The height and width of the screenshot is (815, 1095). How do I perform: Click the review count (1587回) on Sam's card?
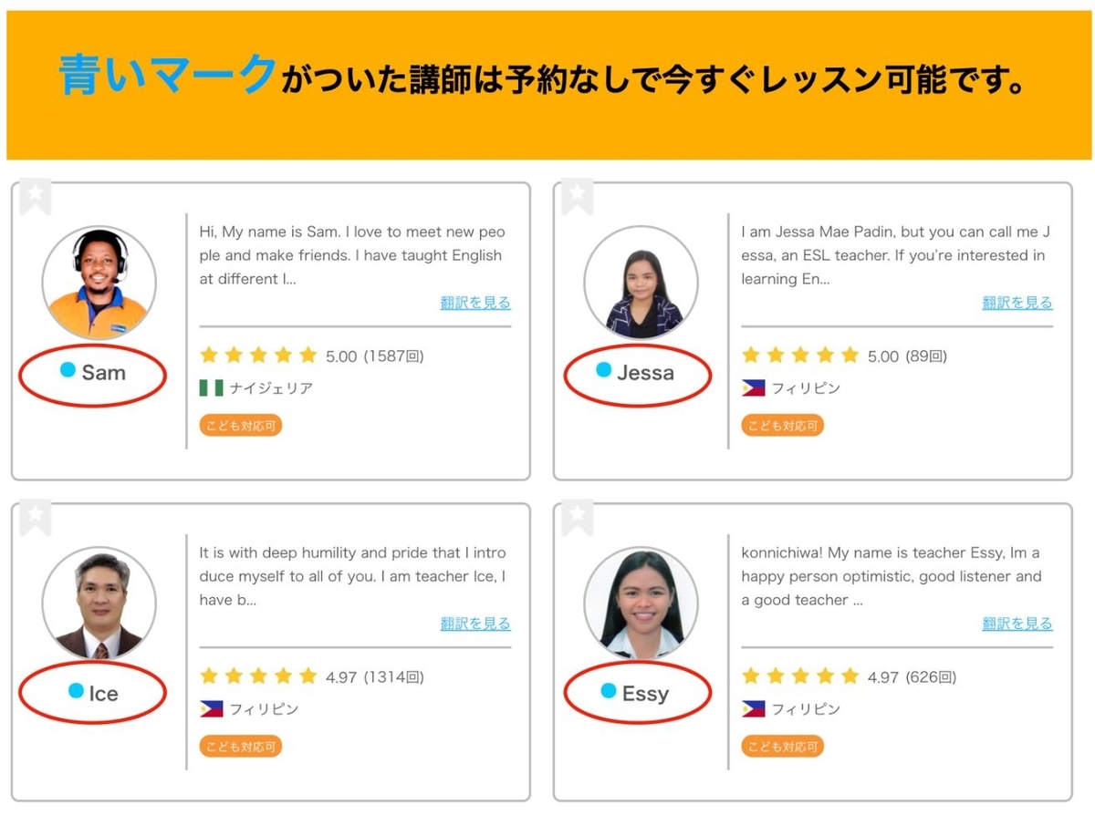coord(394,356)
